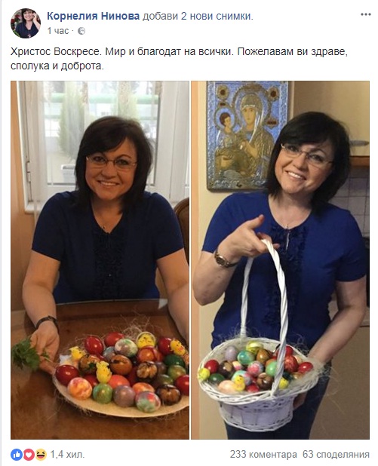Click the public globe privacy icon
Viewport: 378px width, 466px height.
tap(81, 31)
